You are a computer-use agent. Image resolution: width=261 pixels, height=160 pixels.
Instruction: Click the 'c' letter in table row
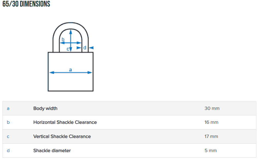click(x=8, y=137)
